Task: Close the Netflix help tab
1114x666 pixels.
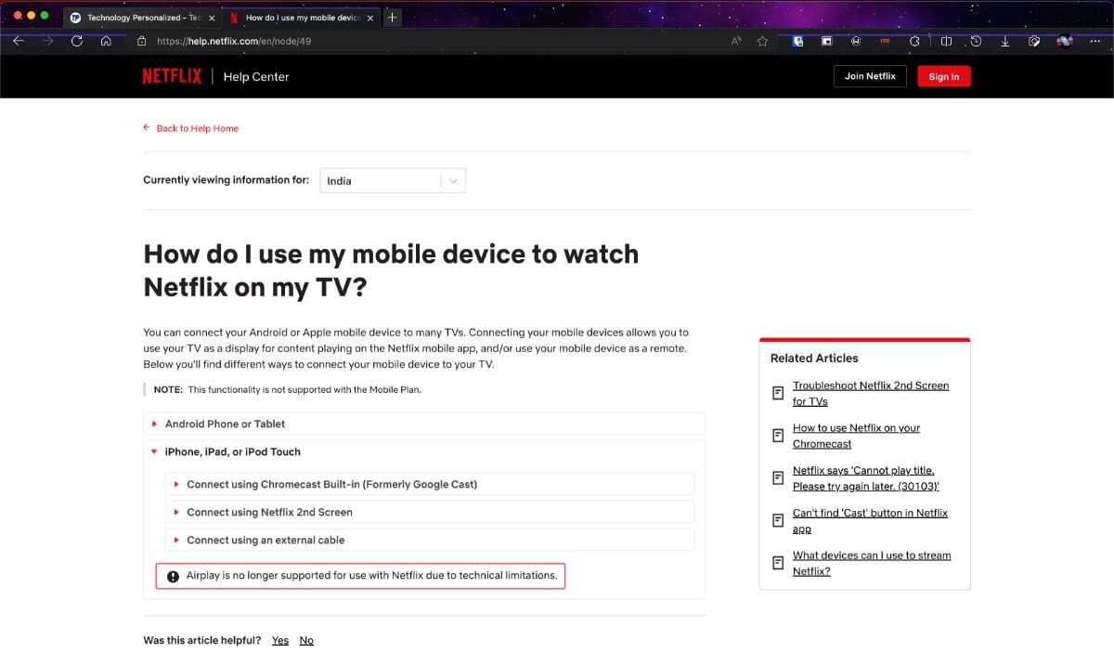Action: pos(370,18)
